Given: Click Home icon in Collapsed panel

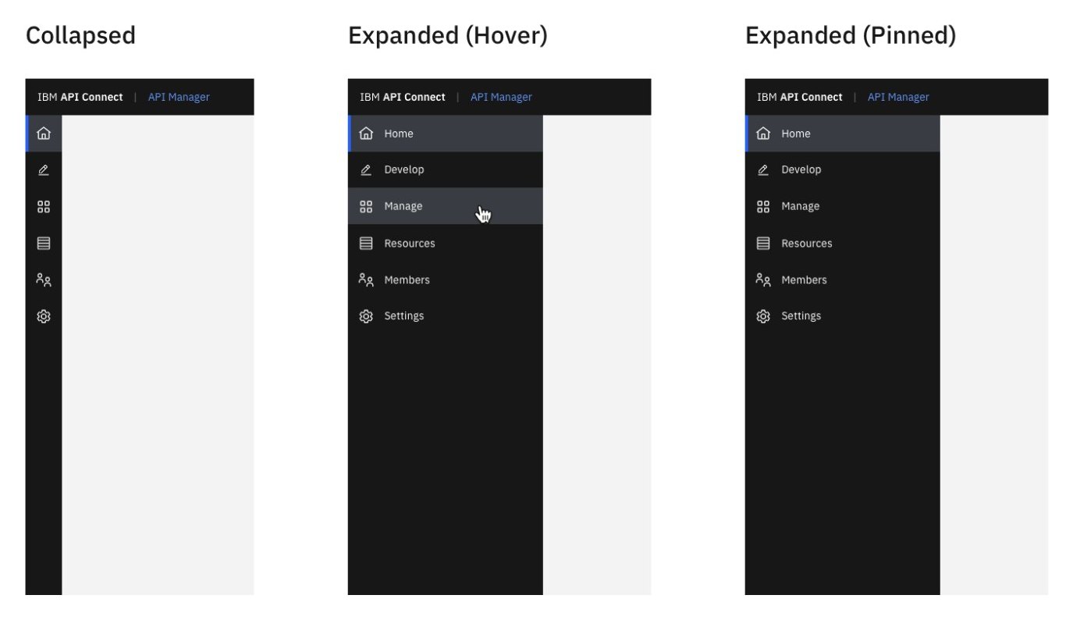Looking at the screenshot, I should (44, 134).
